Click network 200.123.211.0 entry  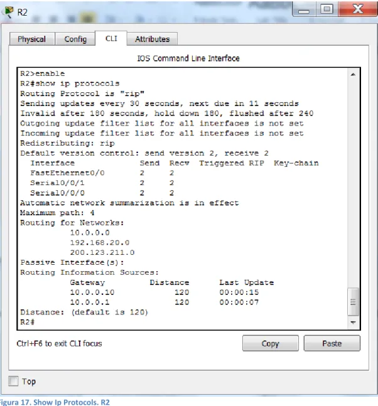point(102,252)
